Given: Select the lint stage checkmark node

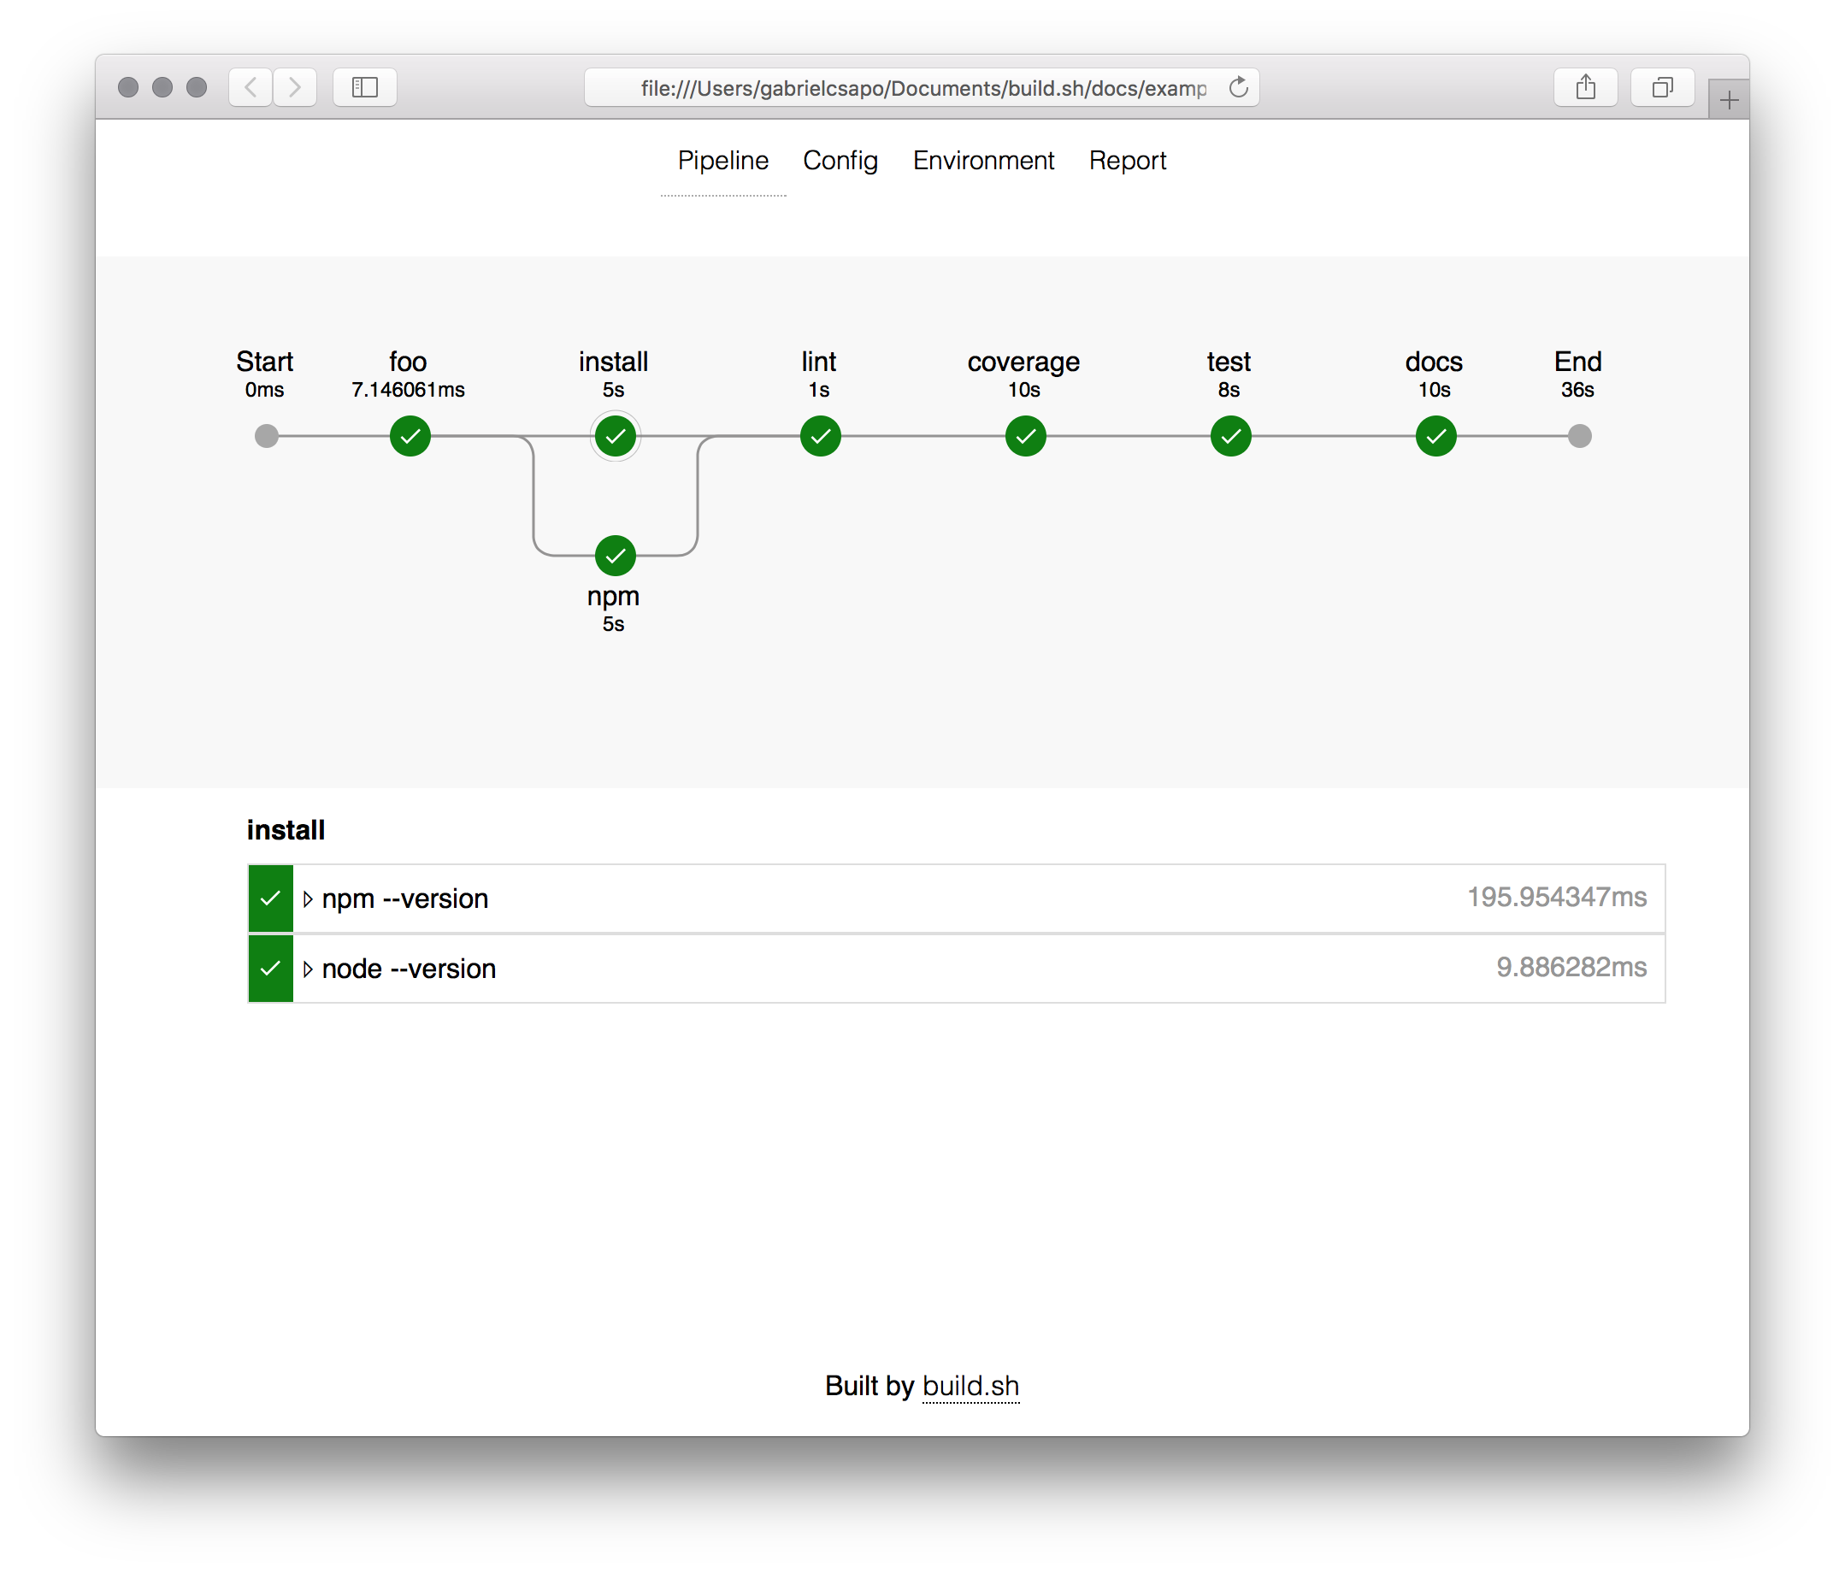Looking at the screenshot, I should point(820,436).
